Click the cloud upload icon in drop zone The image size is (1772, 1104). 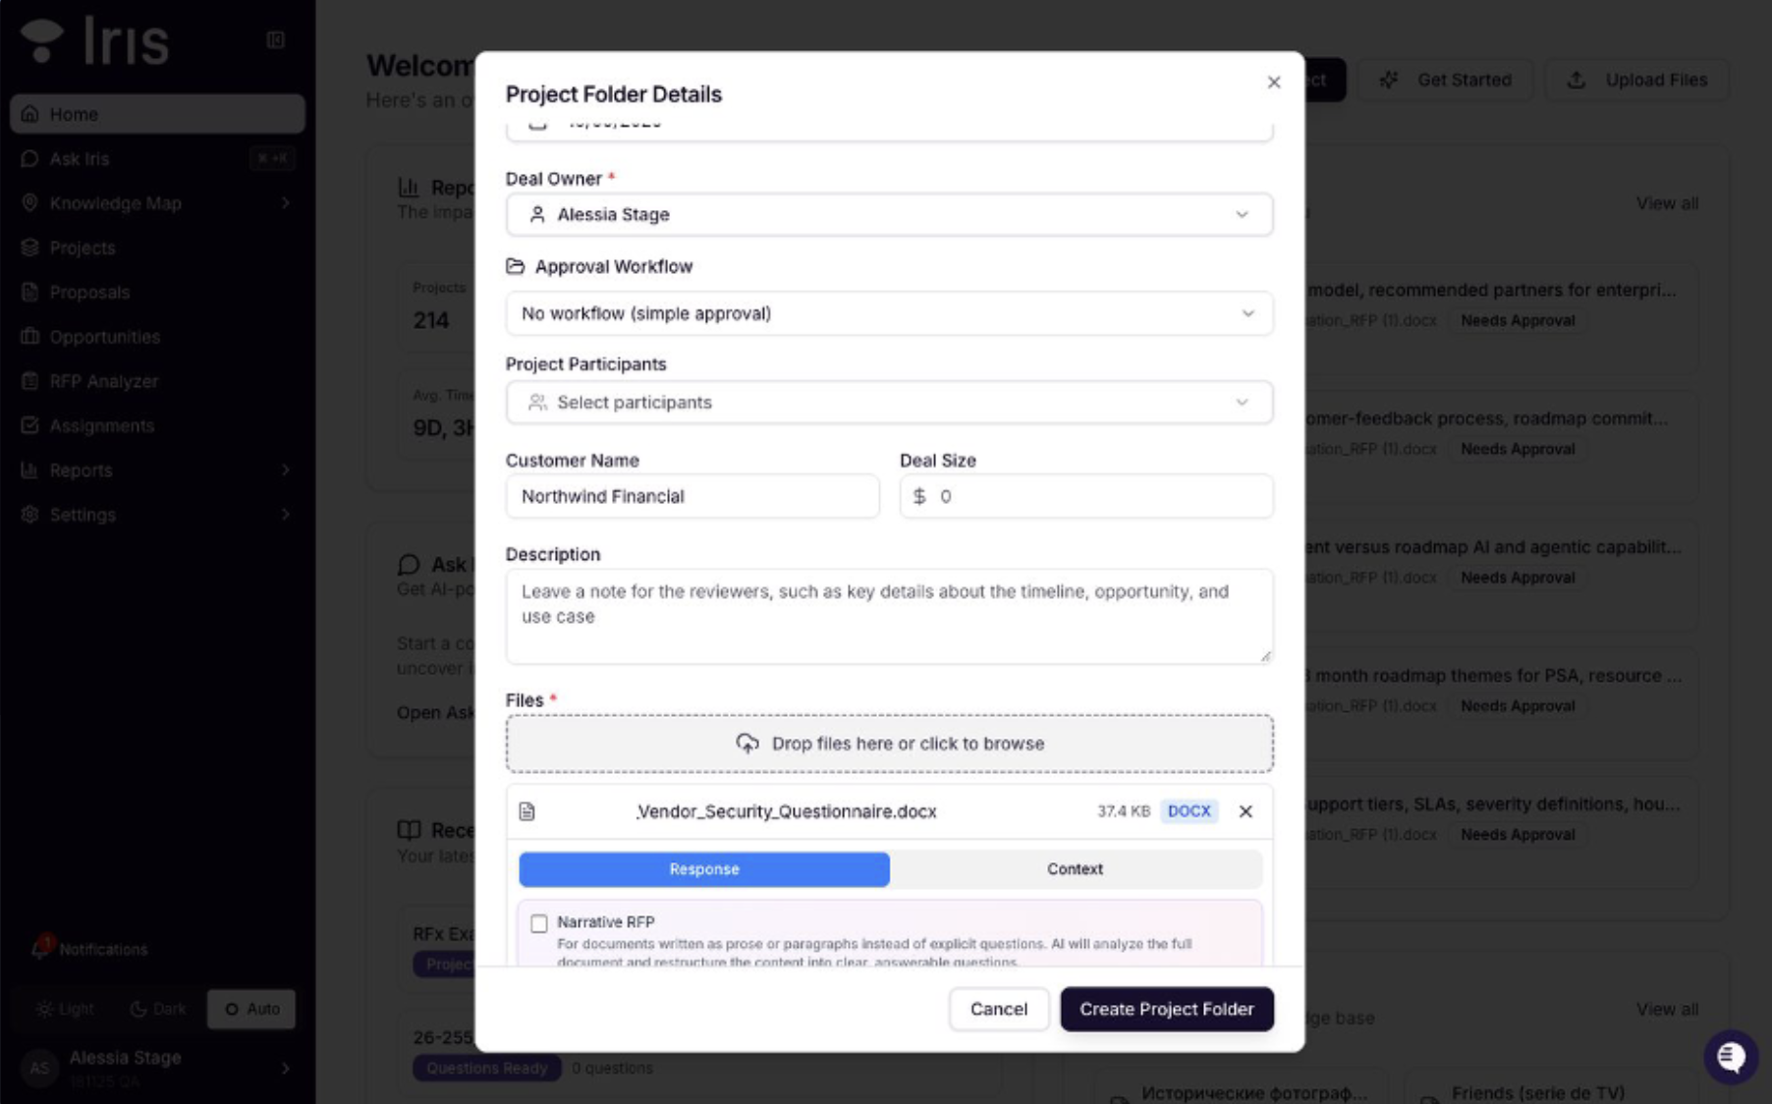(748, 744)
